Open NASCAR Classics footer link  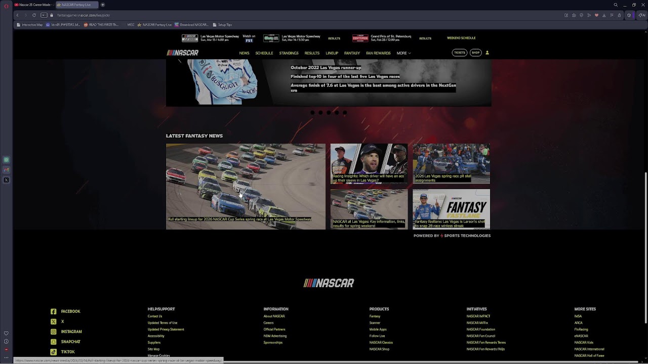click(381, 343)
